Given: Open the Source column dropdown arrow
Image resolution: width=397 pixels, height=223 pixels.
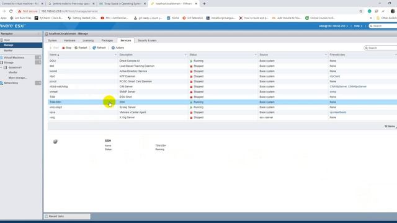Looking at the screenshot, I should [x=326, y=55].
